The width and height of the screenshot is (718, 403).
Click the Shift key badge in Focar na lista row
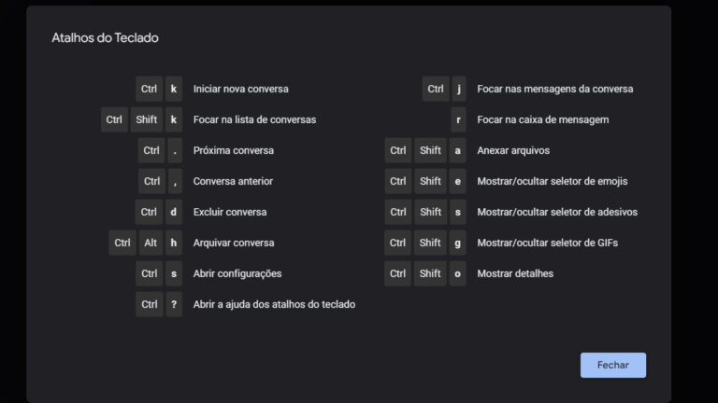pos(147,119)
